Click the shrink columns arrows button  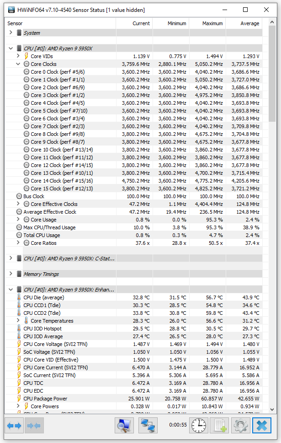coord(34,426)
